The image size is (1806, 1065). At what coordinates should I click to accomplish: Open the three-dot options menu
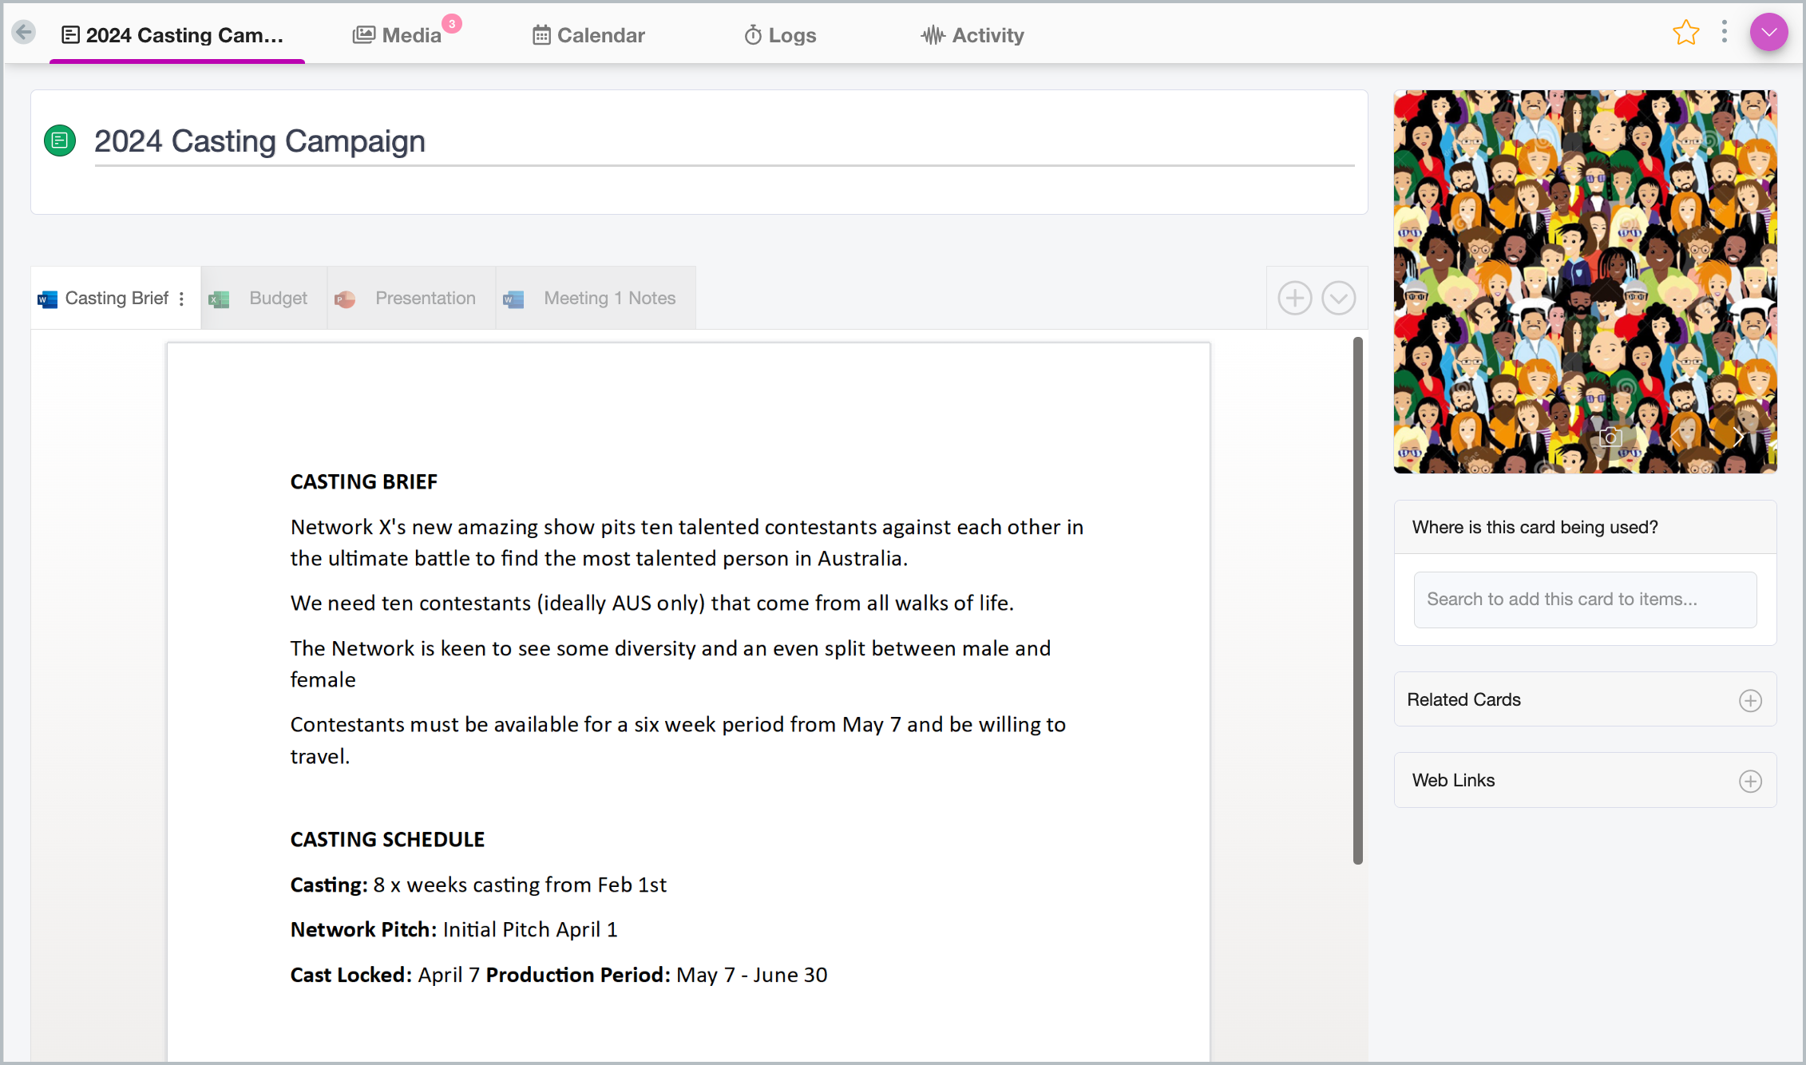click(x=1725, y=32)
